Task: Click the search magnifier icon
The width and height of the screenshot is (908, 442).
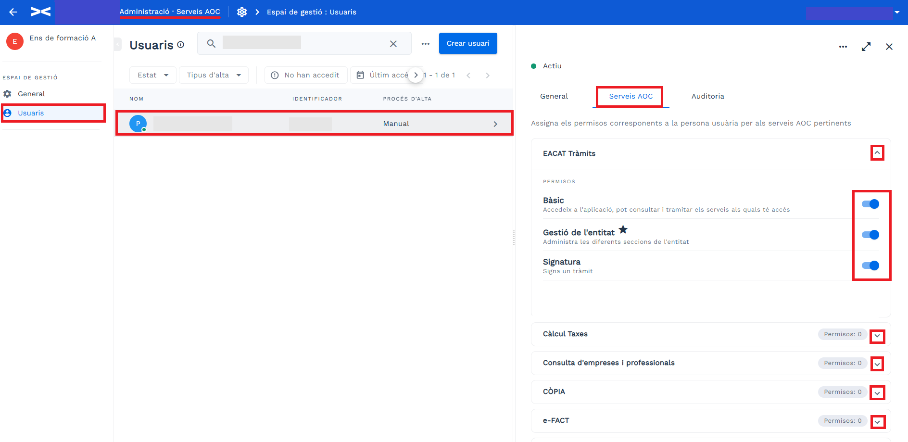Action: [x=211, y=43]
